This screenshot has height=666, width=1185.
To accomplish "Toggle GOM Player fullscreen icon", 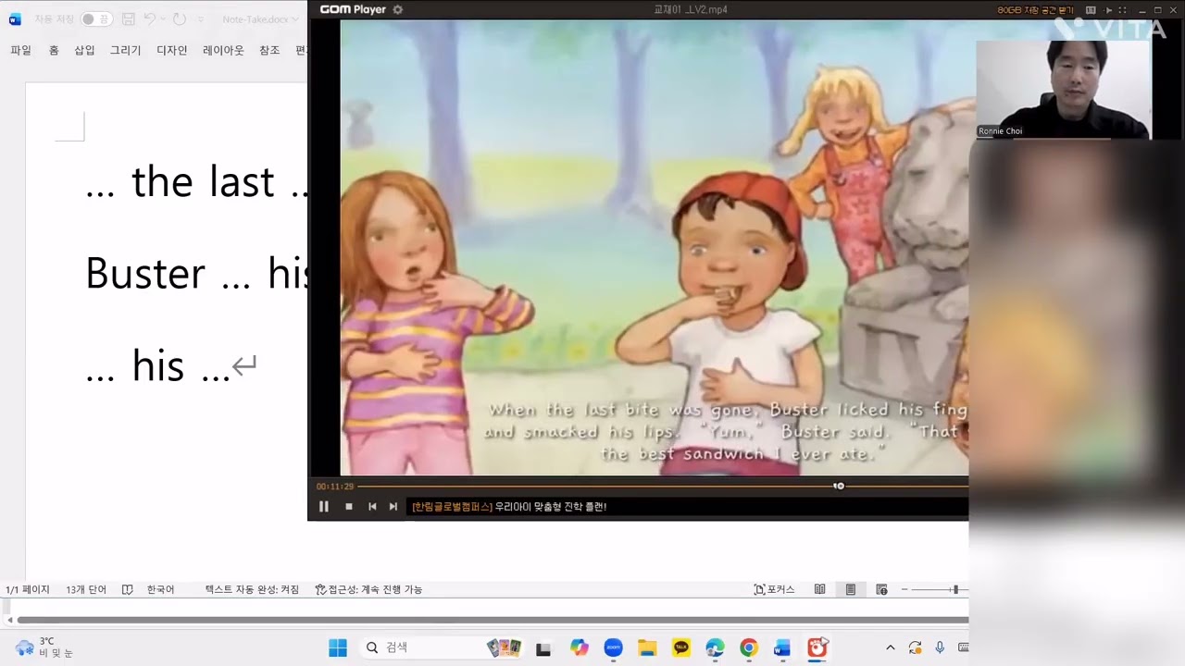I will (x=1123, y=9).
